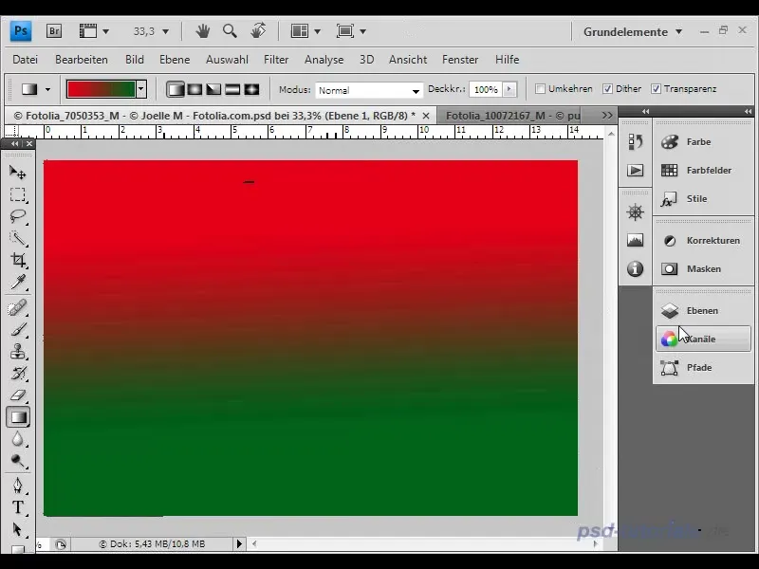Screen dimensions: 759x569
Task: Select the Gradient tool in toolbox
Action: (x=18, y=417)
